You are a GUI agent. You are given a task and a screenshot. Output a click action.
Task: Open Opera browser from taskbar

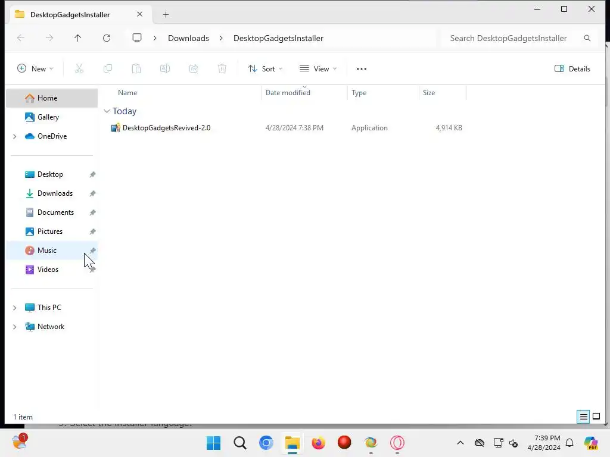pos(397,443)
